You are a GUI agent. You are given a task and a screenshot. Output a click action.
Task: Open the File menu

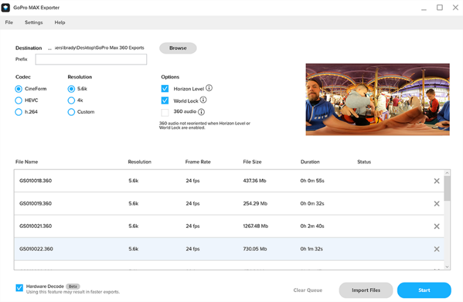pos(9,22)
